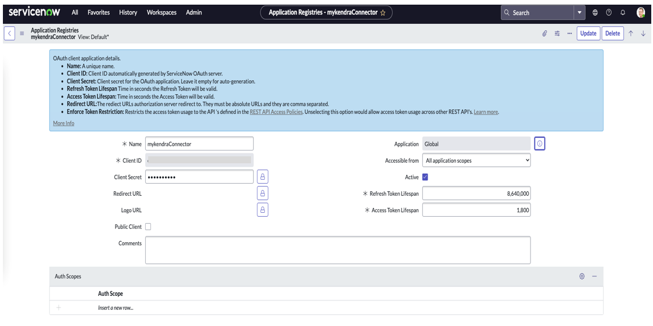Open the notifications bell icon
This screenshot has width=653, height=326.
pyautogui.click(x=623, y=12)
